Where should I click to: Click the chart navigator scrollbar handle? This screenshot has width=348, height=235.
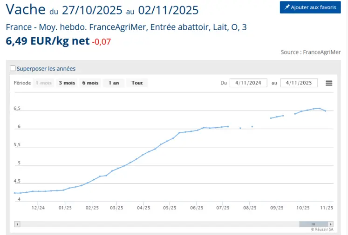313,224
